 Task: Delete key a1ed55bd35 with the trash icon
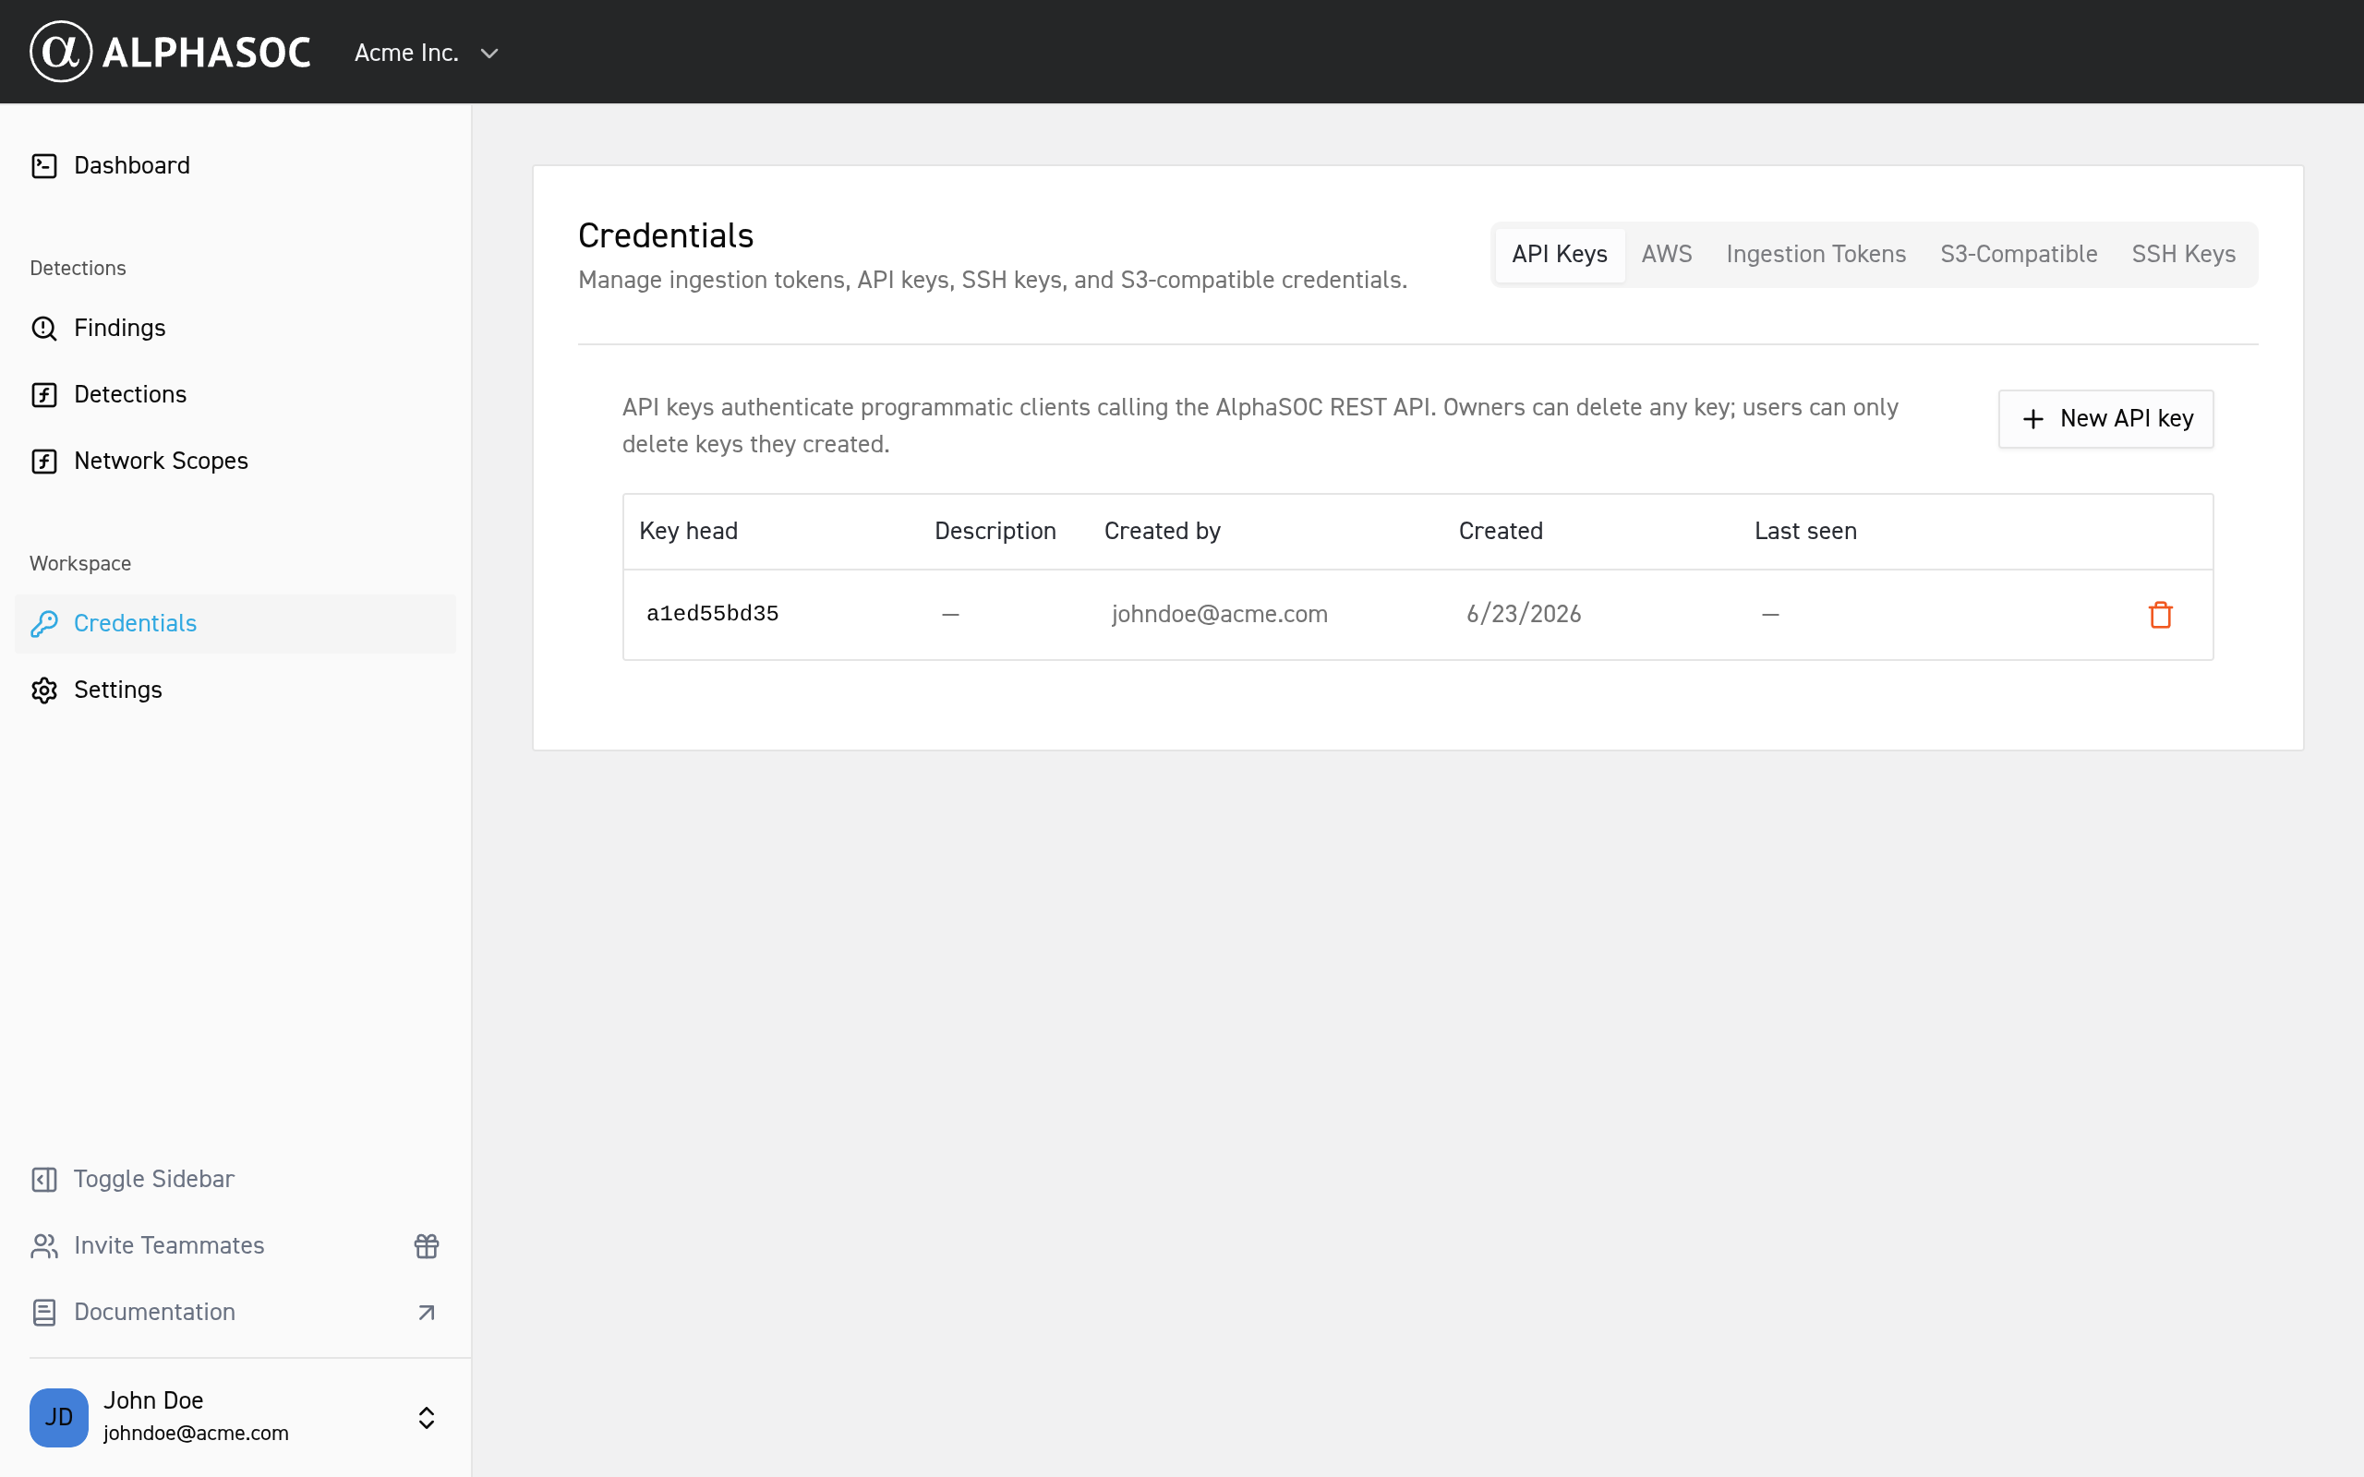tap(2161, 615)
